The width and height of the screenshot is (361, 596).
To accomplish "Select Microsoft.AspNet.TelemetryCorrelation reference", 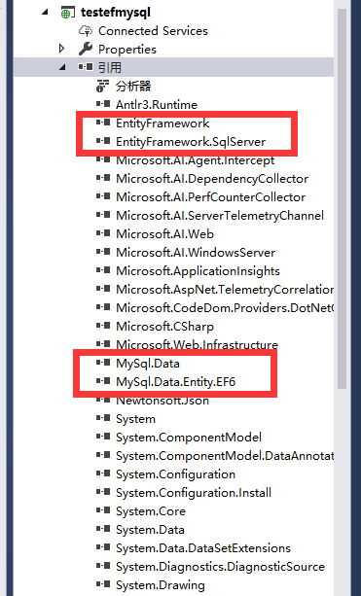I will (x=225, y=290).
